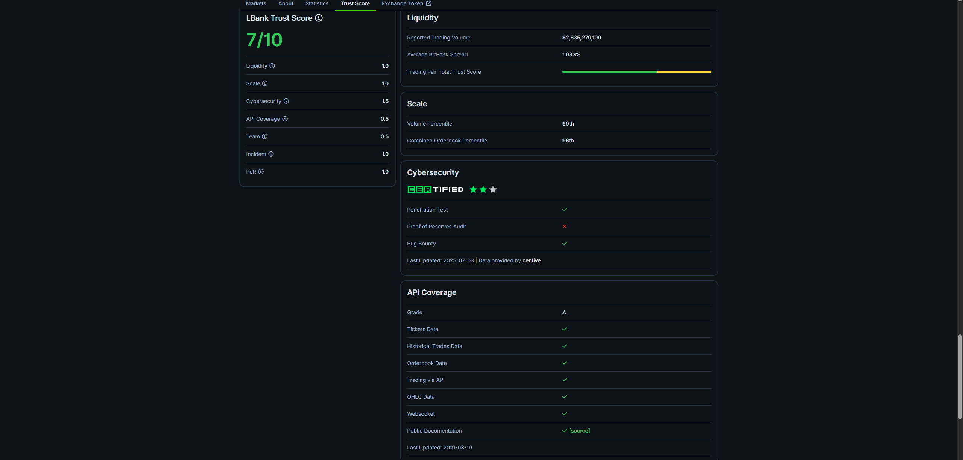Screen dimensions: 963x460
Task: Switch to the About tab
Action: 286,3
